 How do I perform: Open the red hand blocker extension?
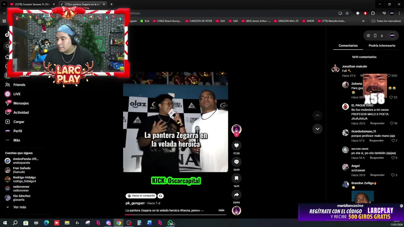pyautogui.click(x=365, y=13)
